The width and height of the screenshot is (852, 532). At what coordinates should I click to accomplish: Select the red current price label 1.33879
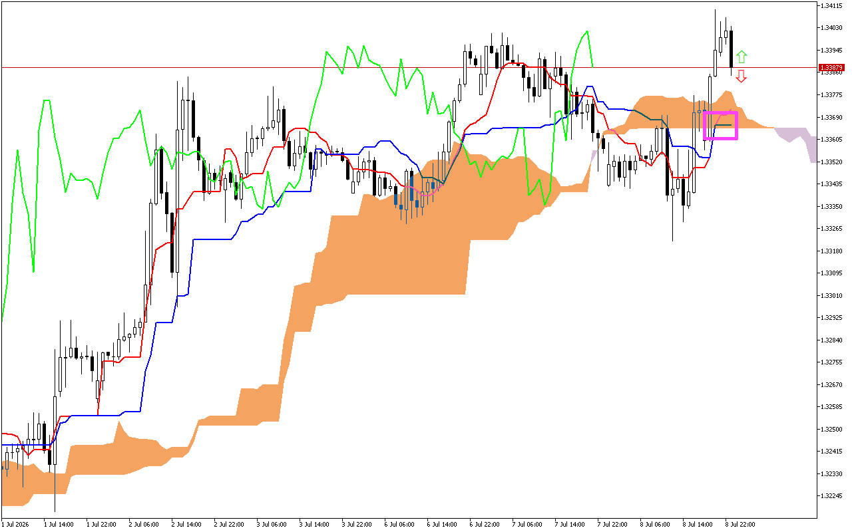point(831,68)
